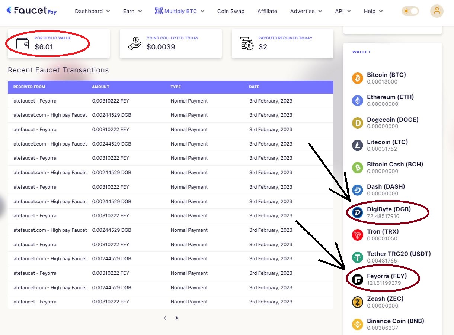This screenshot has width=454, height=335.
Task: Click the Multiply BTC chip icon
Action: tap(159, 11)
